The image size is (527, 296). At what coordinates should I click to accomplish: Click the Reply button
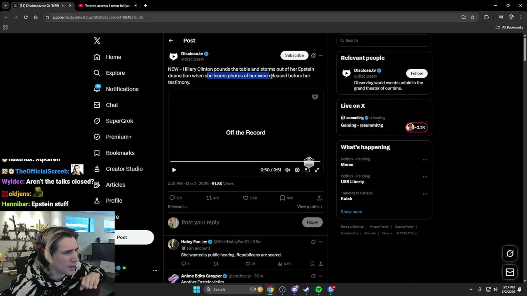pos(312,222)
